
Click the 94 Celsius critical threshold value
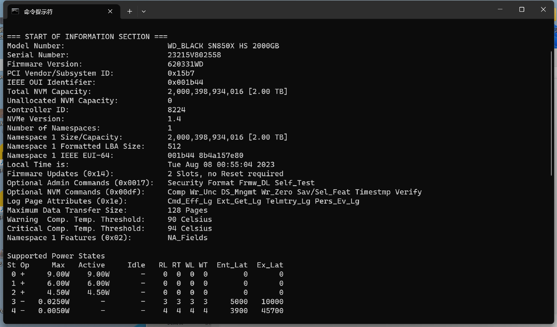(190, 228)
